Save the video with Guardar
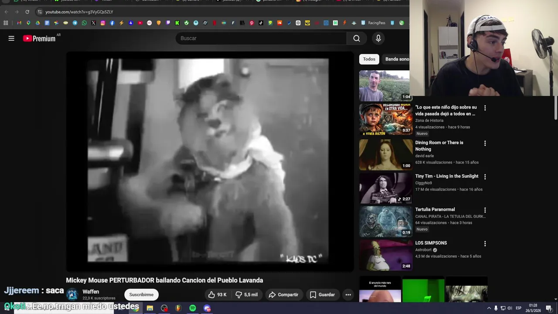Screen dimensions: 558x314 (x=322, y=295)
